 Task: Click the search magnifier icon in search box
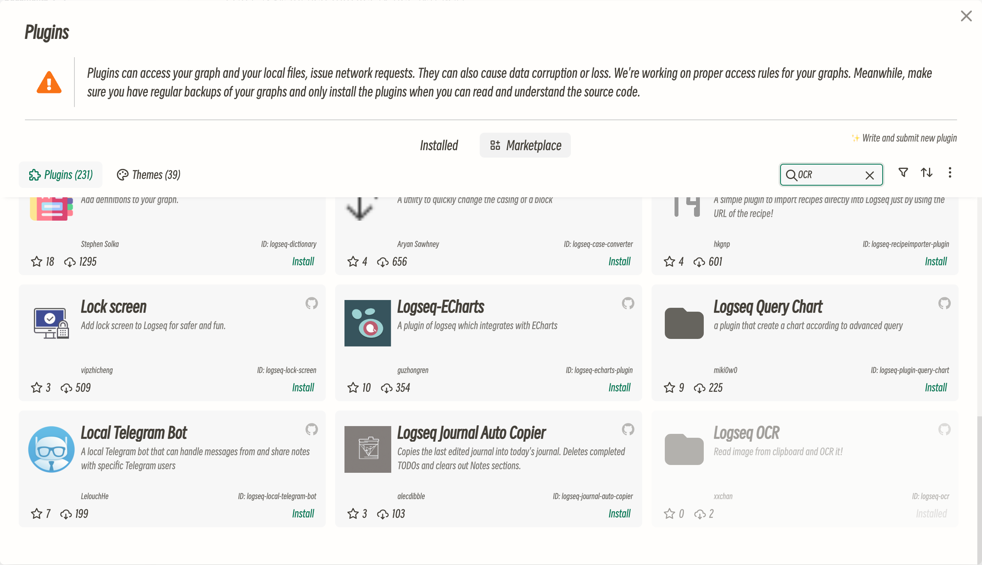pos(792,175)
